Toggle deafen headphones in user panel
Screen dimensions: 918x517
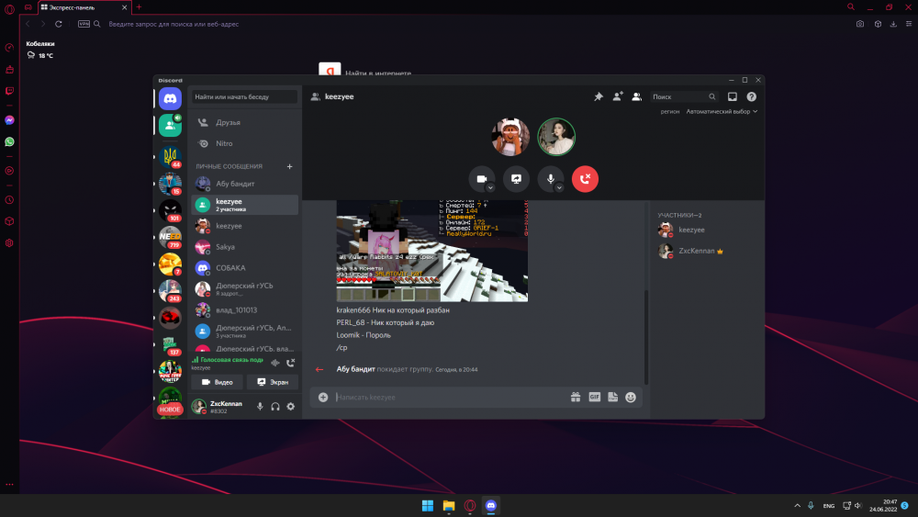[x=275, y=406]
